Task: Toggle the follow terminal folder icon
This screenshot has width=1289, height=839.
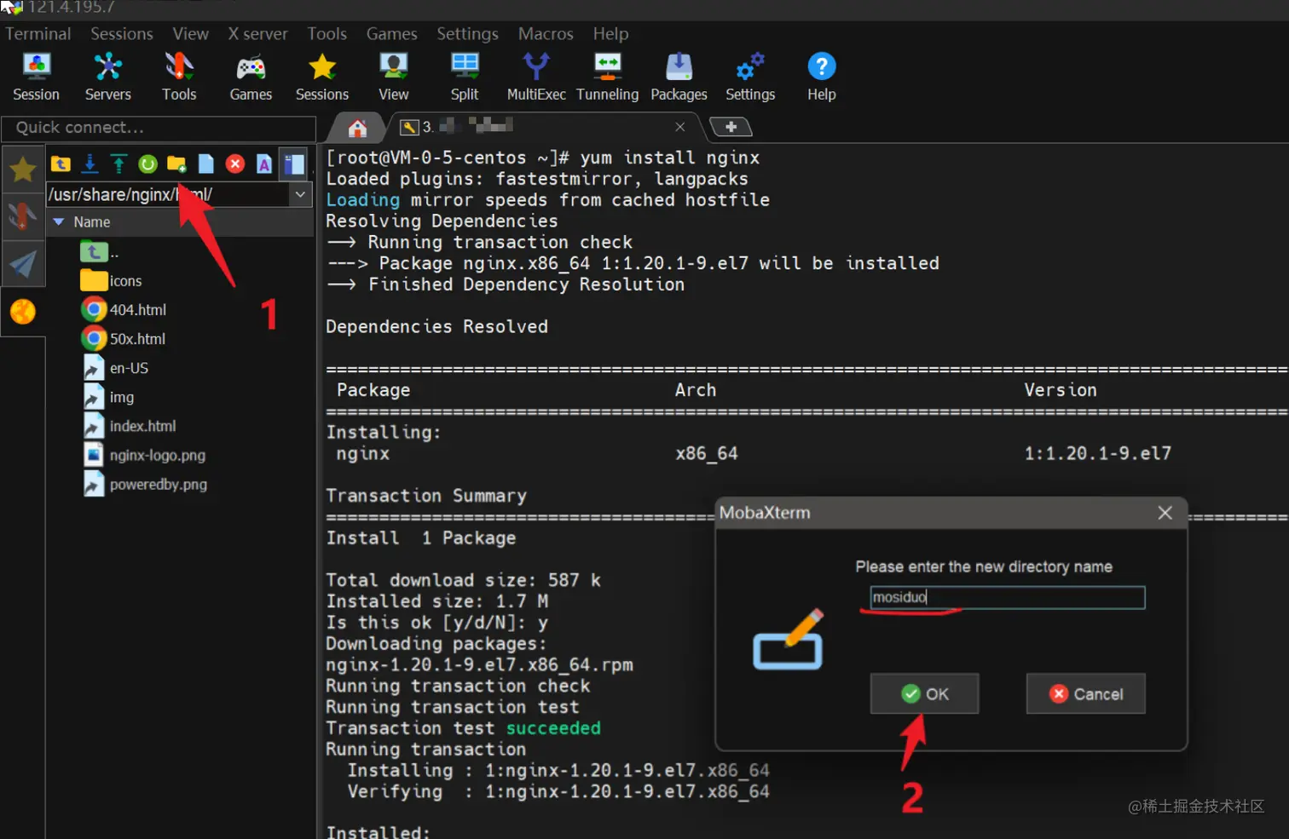Action: [293, 164]
